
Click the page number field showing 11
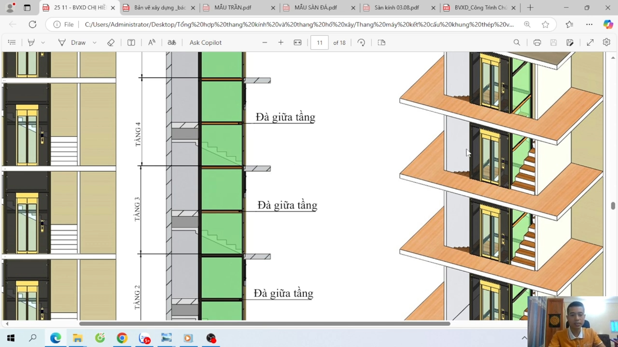coord(319,42)
